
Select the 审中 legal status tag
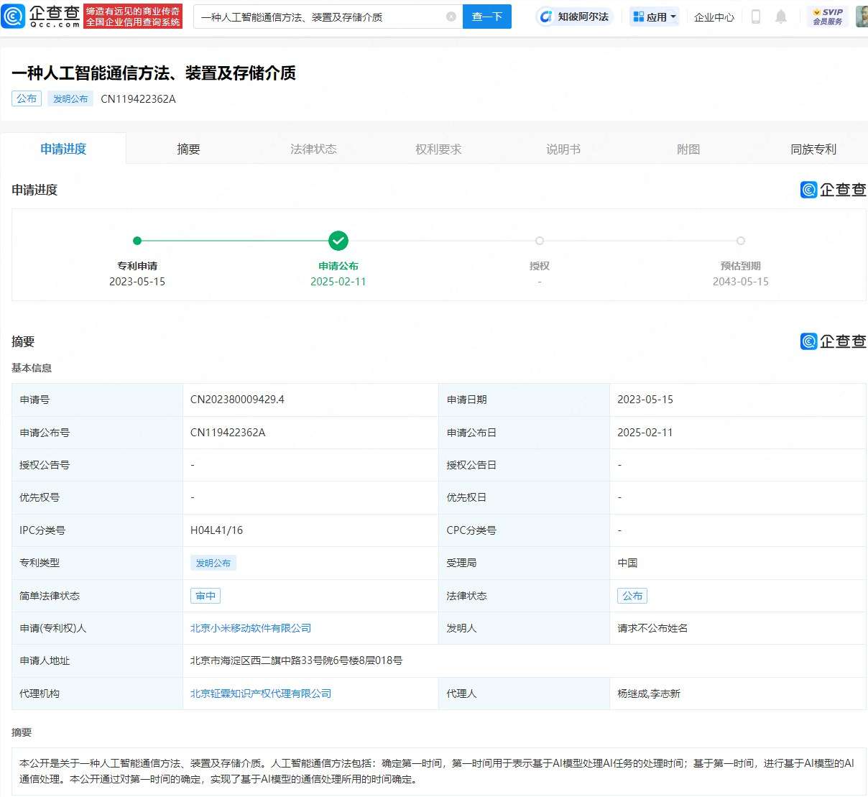click(x=206, y=595)
